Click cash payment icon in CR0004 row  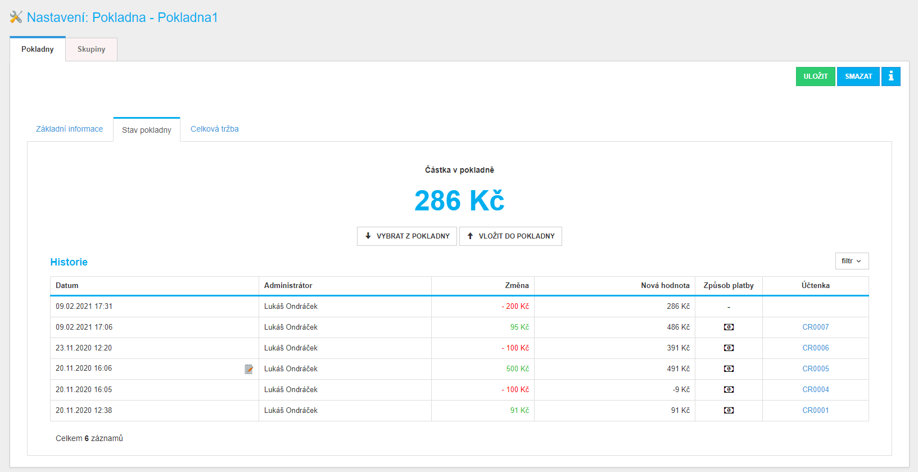tap(729, 390)
